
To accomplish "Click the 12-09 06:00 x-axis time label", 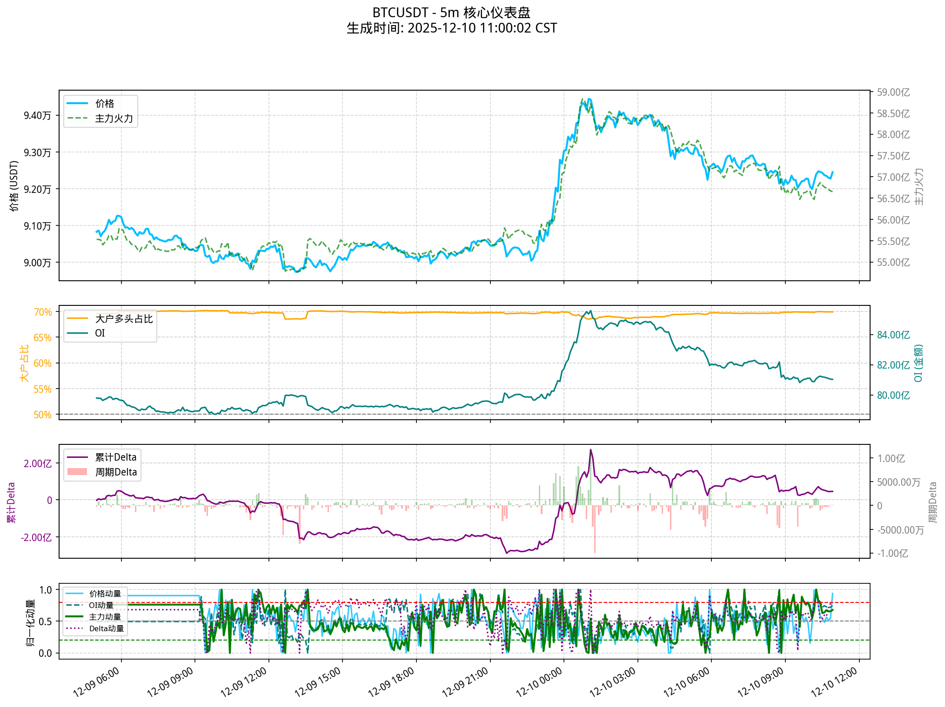I will 97,681.
